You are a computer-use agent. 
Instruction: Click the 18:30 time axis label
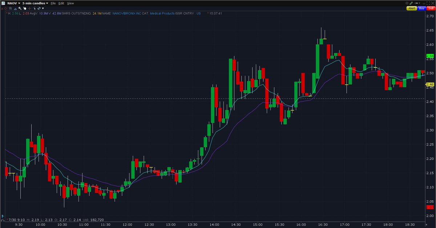coord(410,225)
